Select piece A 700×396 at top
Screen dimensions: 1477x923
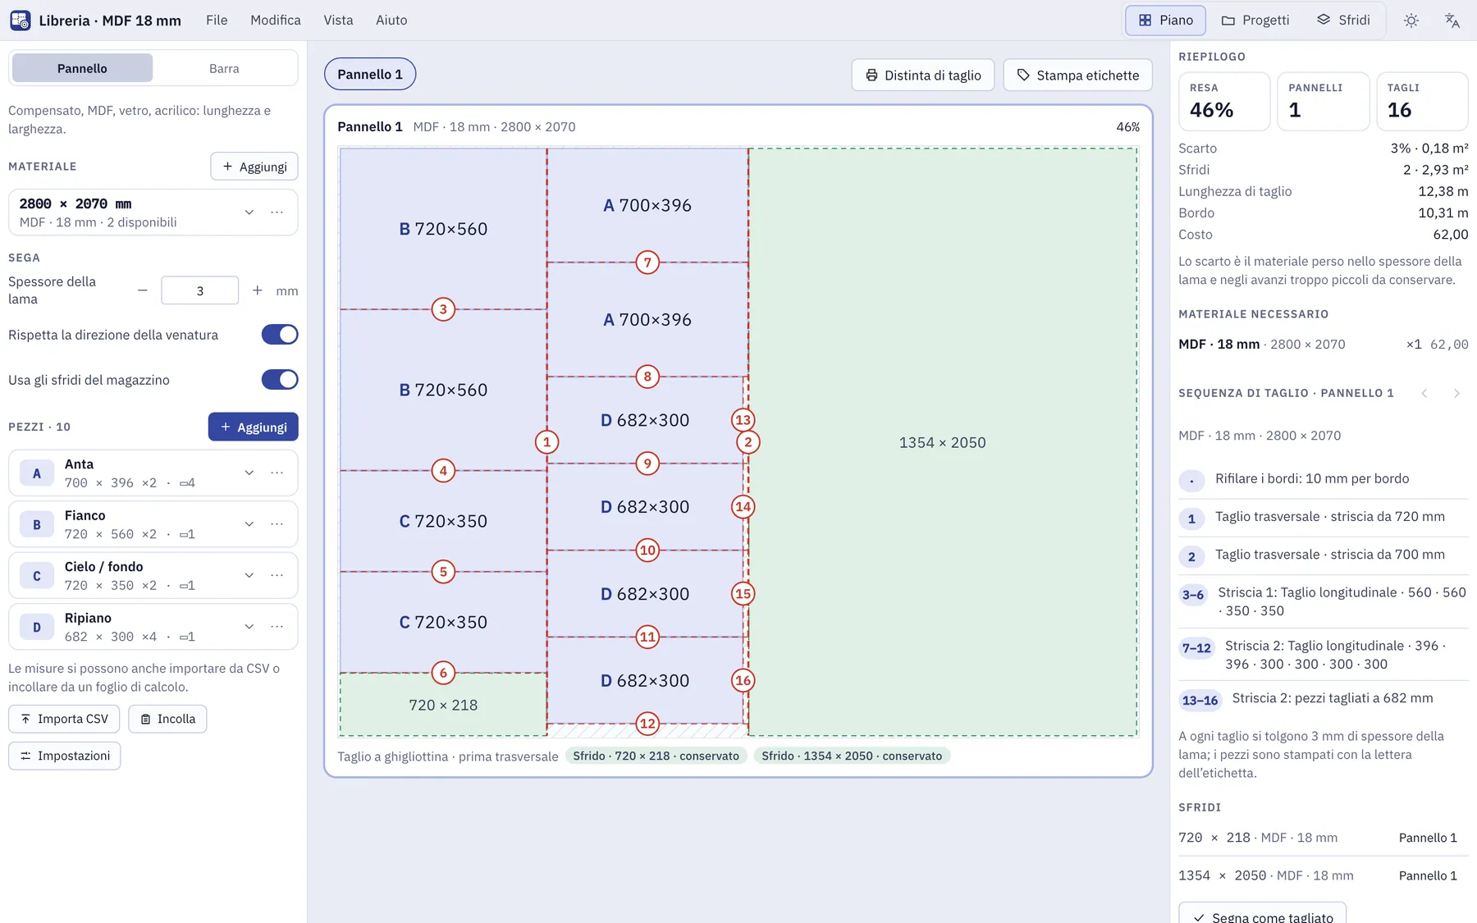647,205
